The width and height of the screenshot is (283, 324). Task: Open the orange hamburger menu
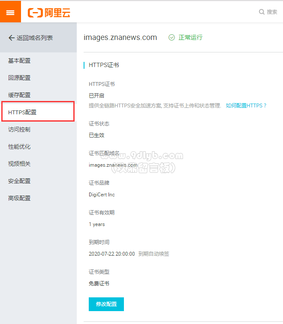pyautogui.click(x=10, y=12)
